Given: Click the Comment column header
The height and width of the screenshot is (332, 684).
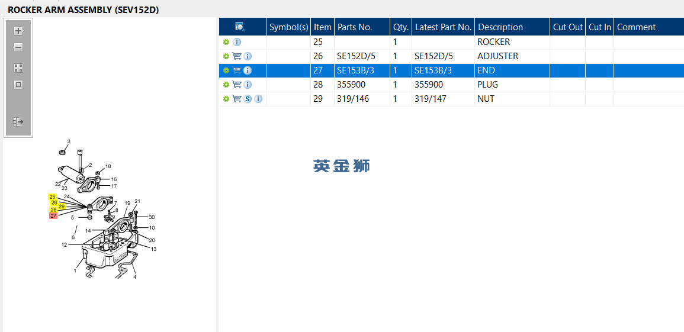Looking at the screenshot, I should click(x=648, y=27).
